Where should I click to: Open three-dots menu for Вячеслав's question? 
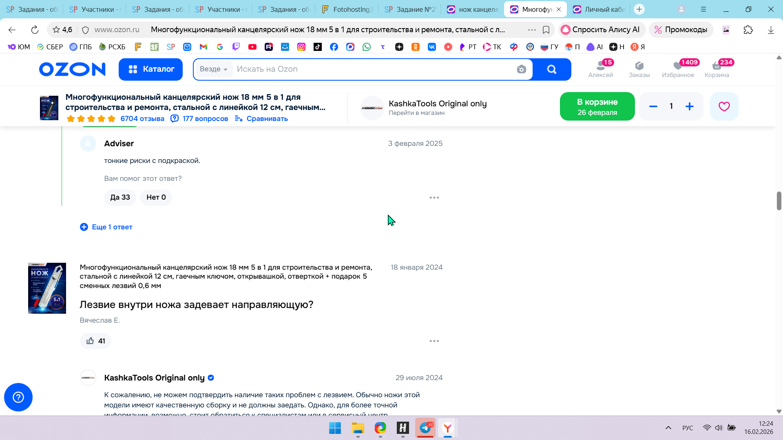(x=434, y=341)
